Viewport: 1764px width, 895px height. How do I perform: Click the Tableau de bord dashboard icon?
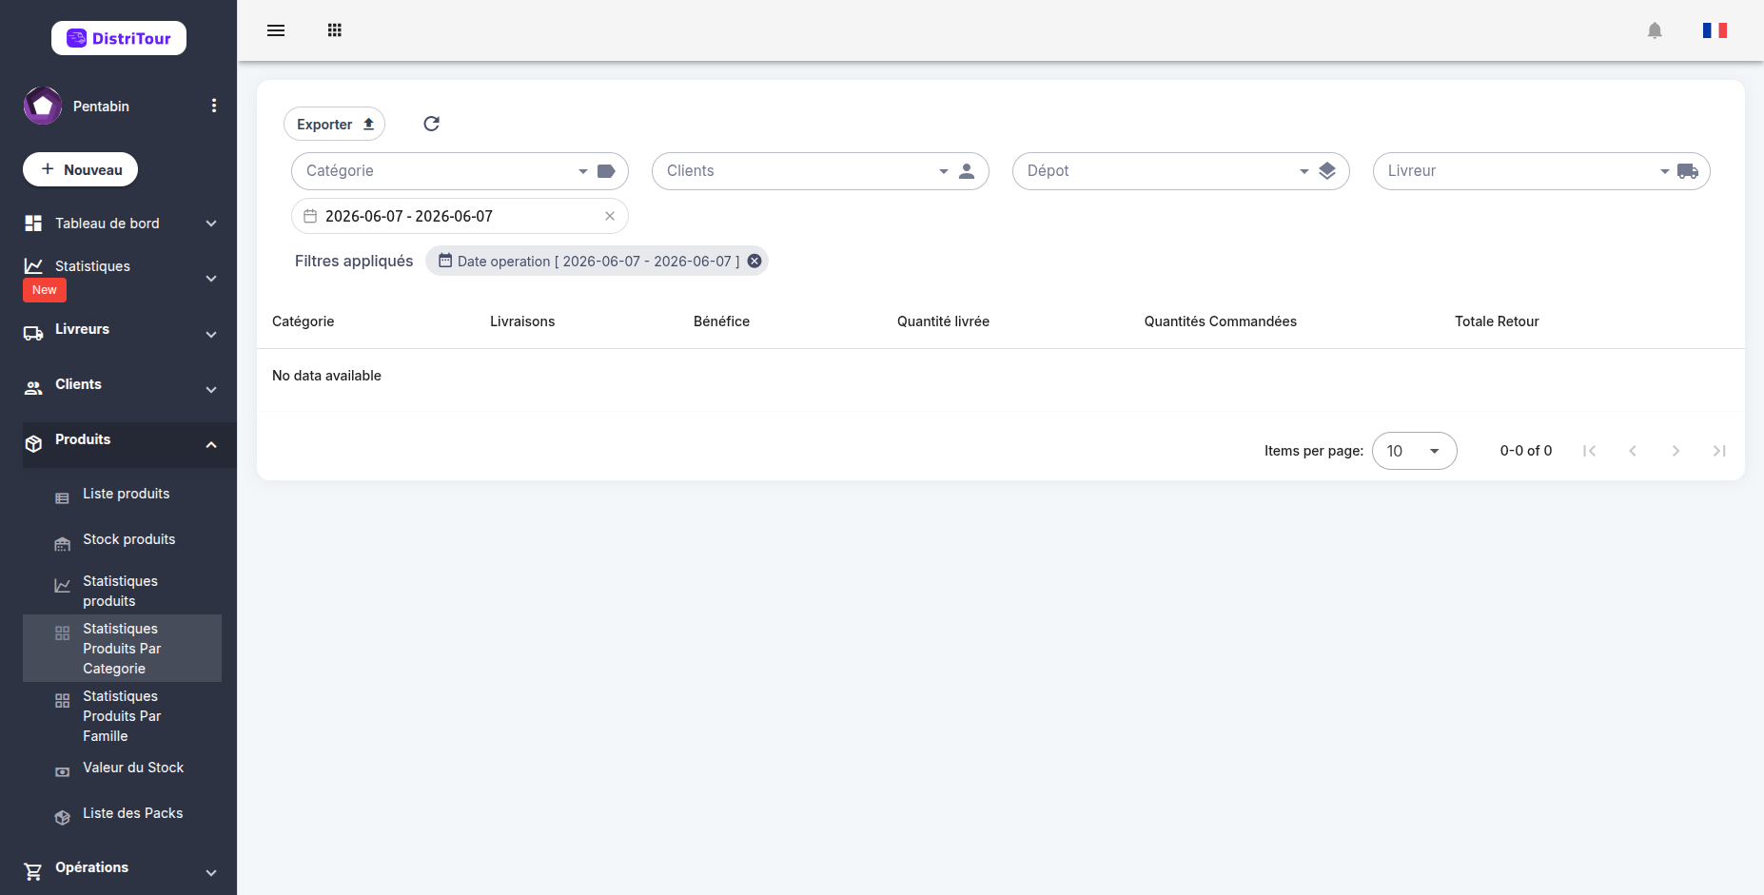pos(33,223)
